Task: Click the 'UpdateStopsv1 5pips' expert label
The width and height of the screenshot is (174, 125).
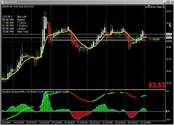Action: click(x=153, y=7)
